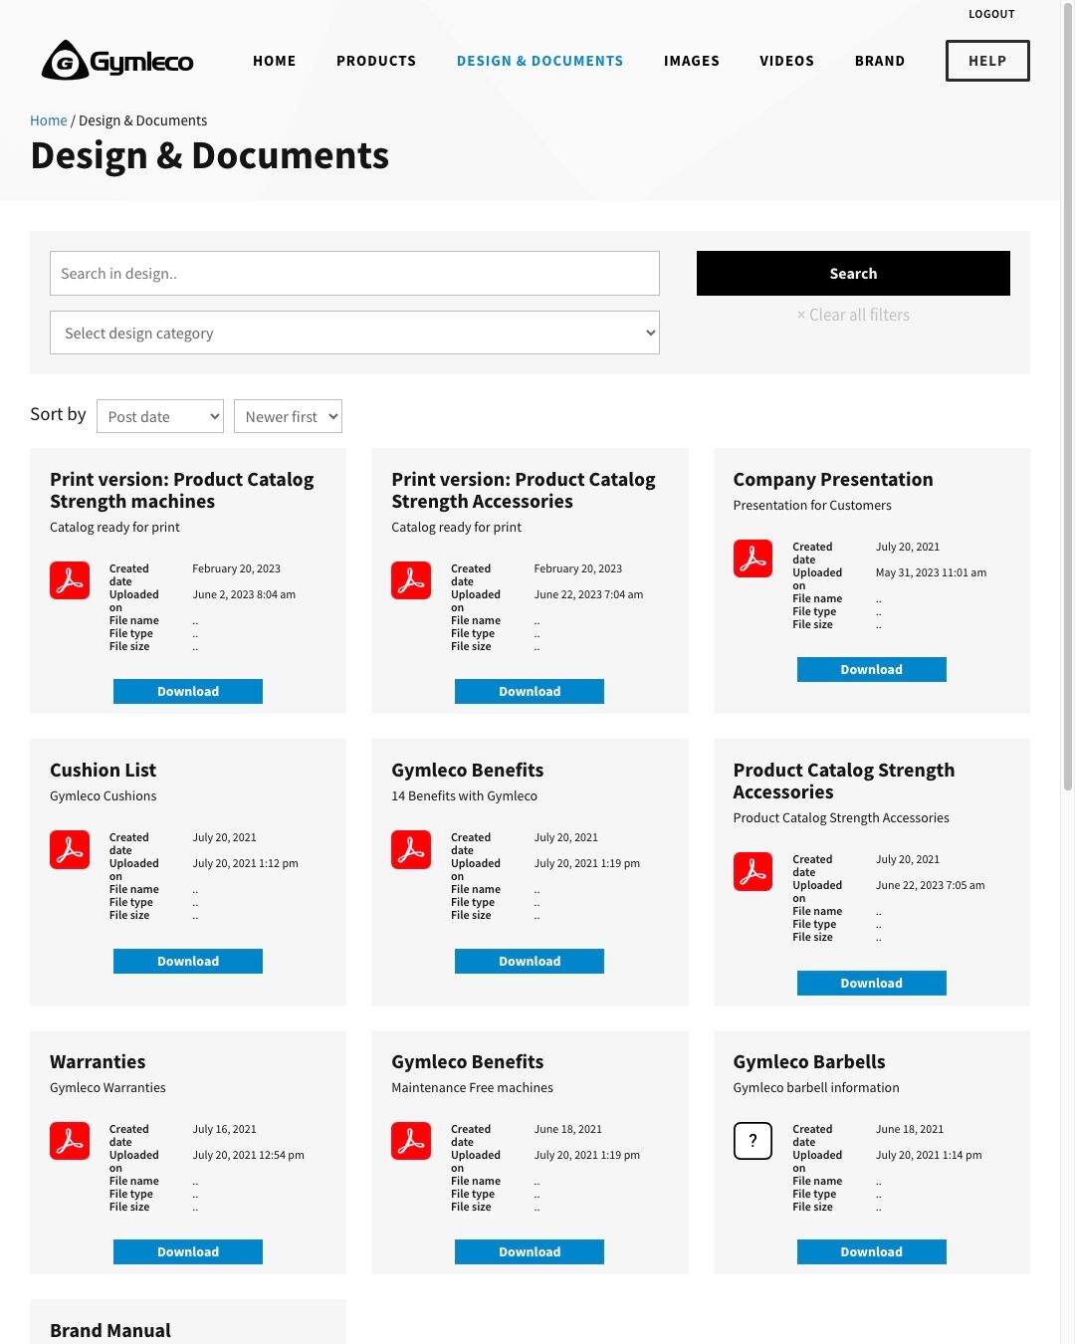
Task: Click the Logout link
Action: (991, 14)
